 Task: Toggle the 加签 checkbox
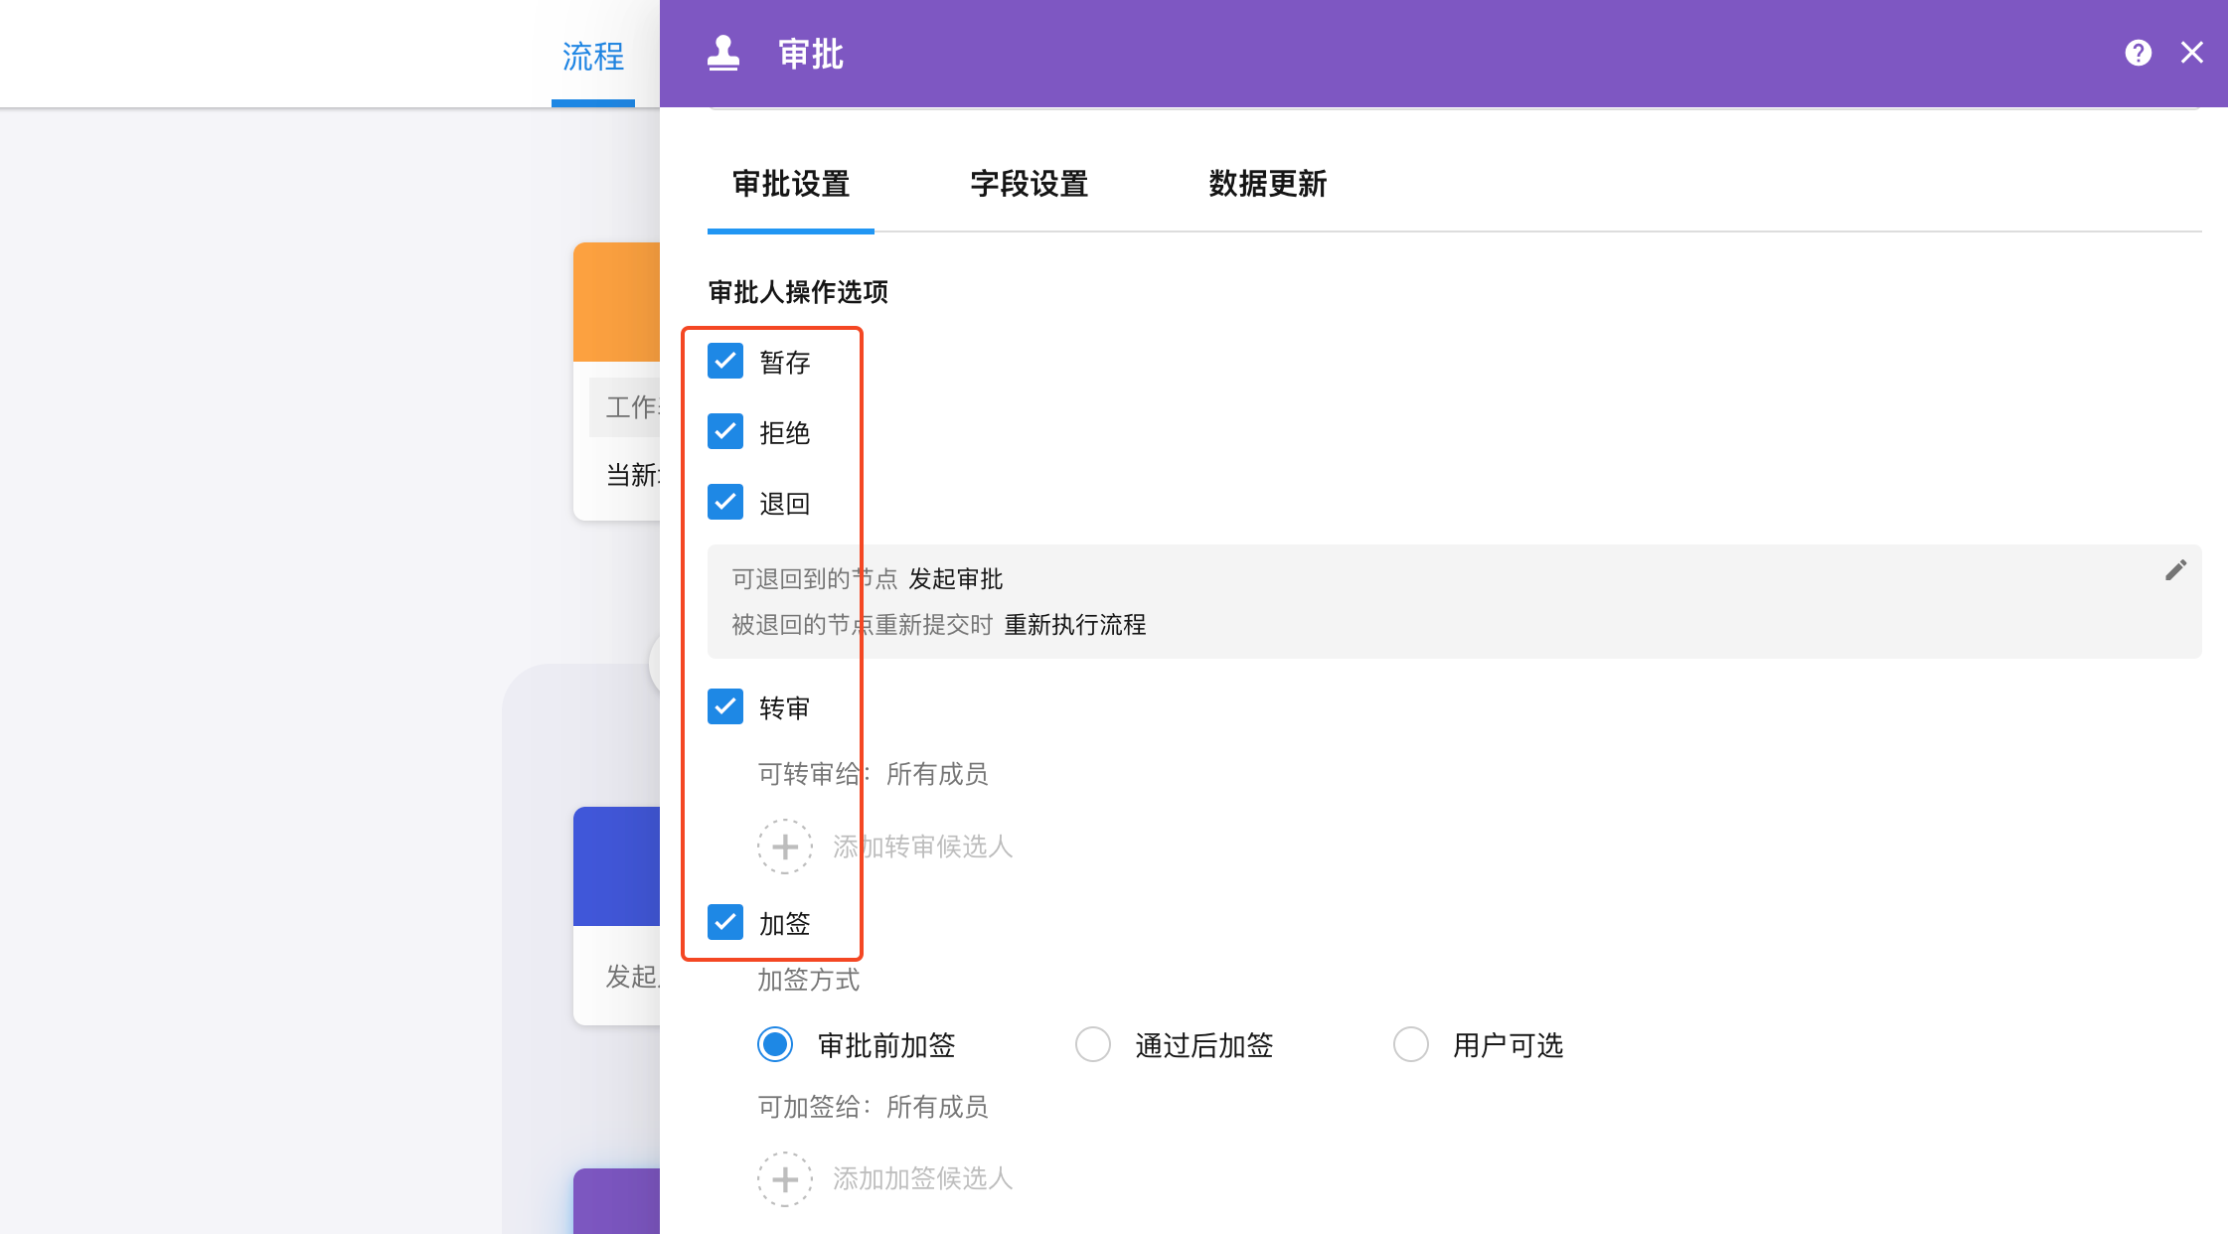[x=725, y=923]
